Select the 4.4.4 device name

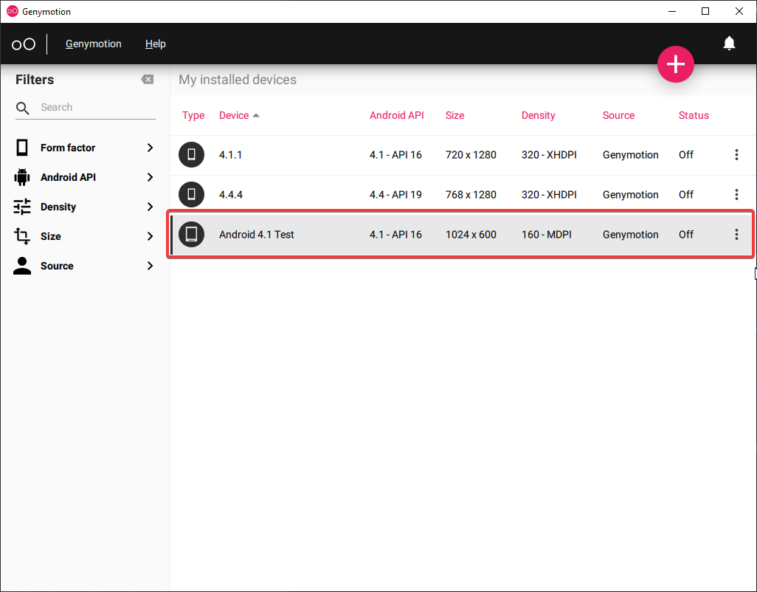click(x=231, y=195)
